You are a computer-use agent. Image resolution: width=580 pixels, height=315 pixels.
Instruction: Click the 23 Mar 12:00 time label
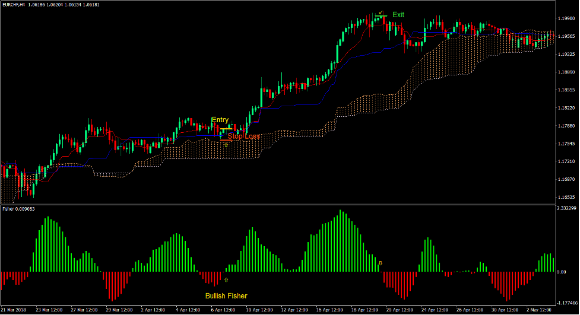coord(49,310)
